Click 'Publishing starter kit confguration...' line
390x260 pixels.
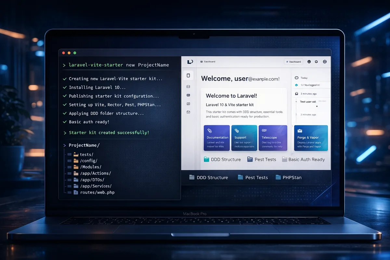114,96
